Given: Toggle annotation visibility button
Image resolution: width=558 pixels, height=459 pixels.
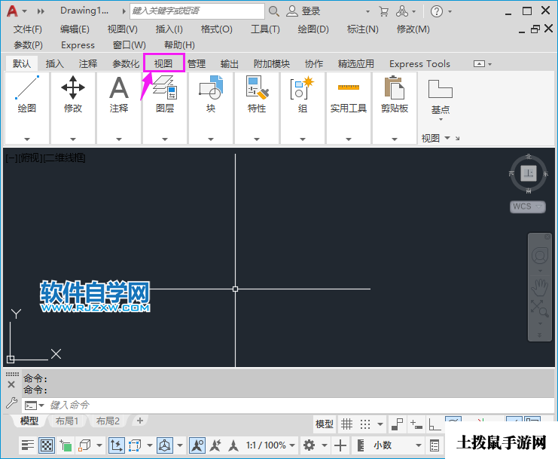Looking at the screenshot, I should [x=197, y=445].
